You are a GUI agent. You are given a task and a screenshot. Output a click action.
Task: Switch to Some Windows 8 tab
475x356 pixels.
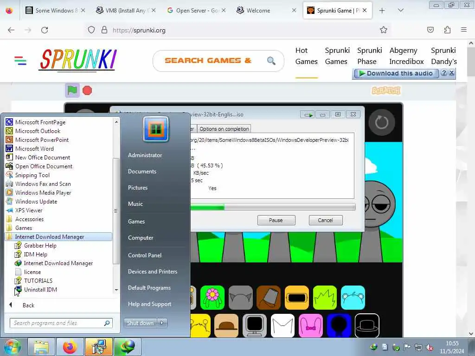[56, 11]
